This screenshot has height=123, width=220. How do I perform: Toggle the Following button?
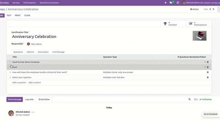click(206, 99)
